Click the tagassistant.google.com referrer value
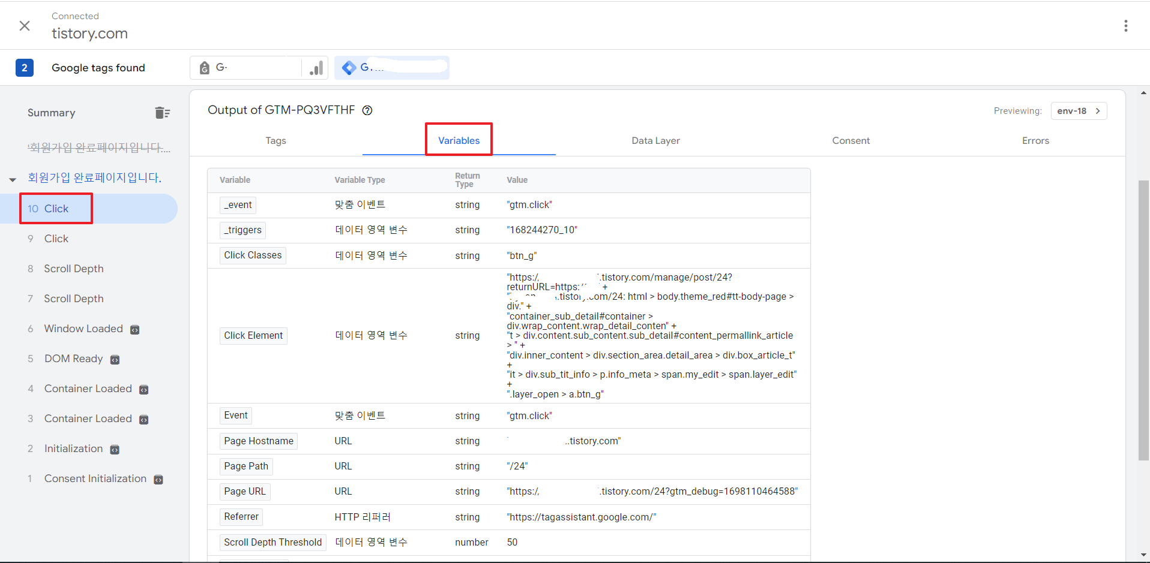 click(581, 517)
